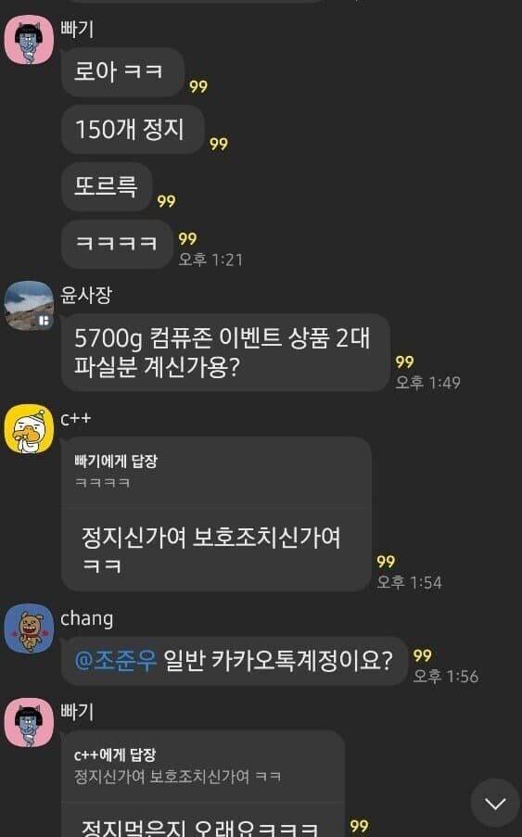The image size is (522, 837).
Task: Tap the username 'chang' label
Action: point(87,619)
